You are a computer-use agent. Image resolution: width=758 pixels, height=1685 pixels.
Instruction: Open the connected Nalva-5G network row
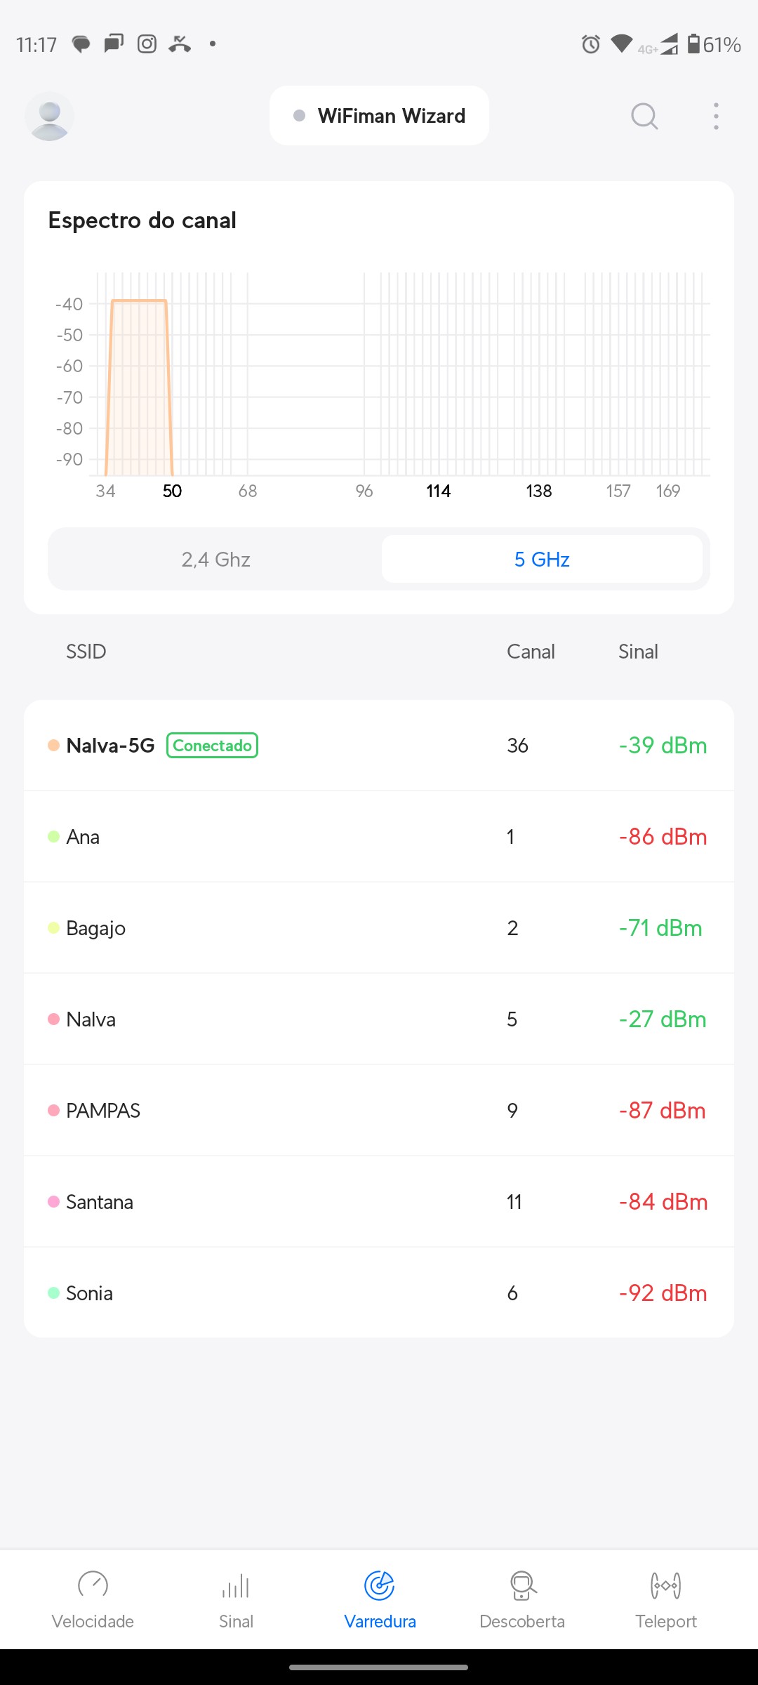coord(379,746)
